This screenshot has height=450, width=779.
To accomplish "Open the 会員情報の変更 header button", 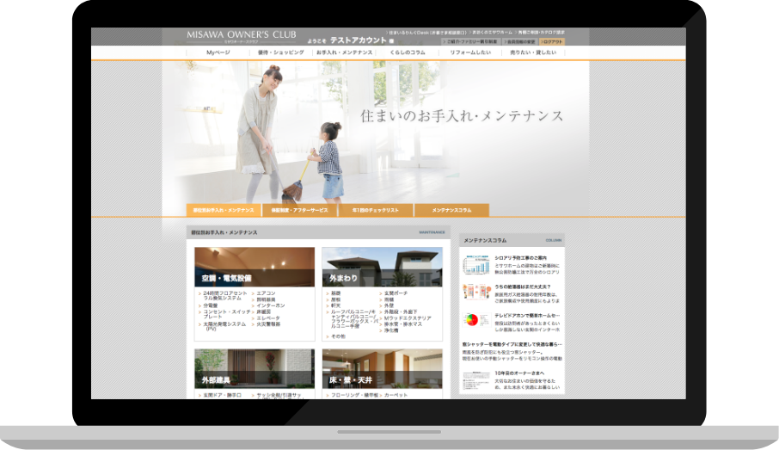I will (x=519, y=42).
